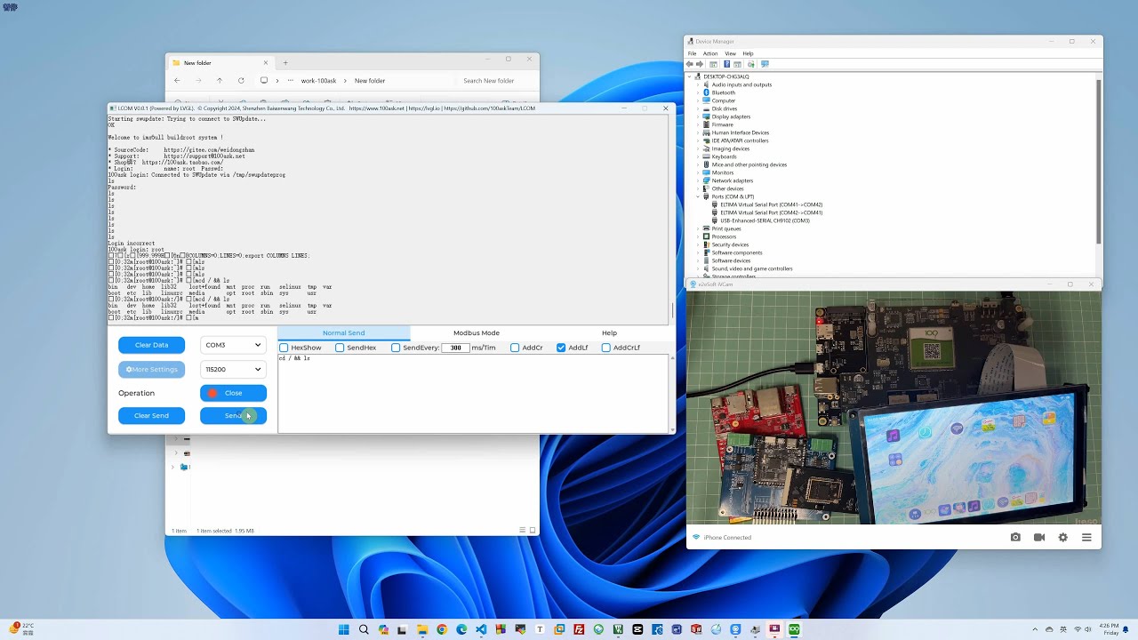Open the File menu in Device Manager

point(692,53)
